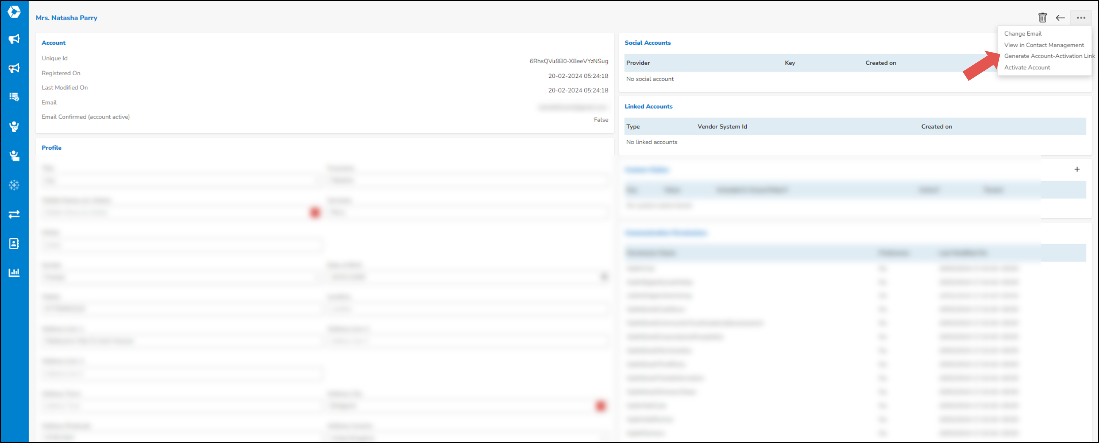Click the Email label in Account
The width and height of the screenshot is (1099, 443).
[x=49, y=102]
